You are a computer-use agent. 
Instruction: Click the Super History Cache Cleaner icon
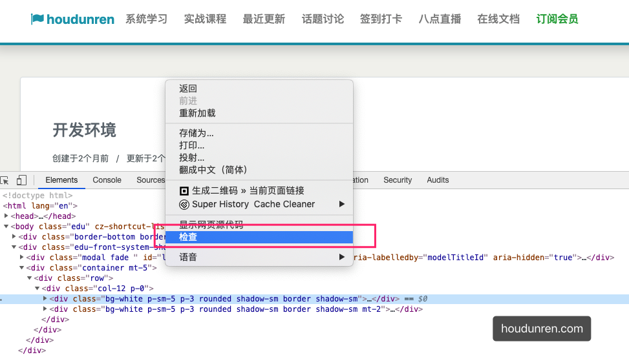(x=184, y=204)
